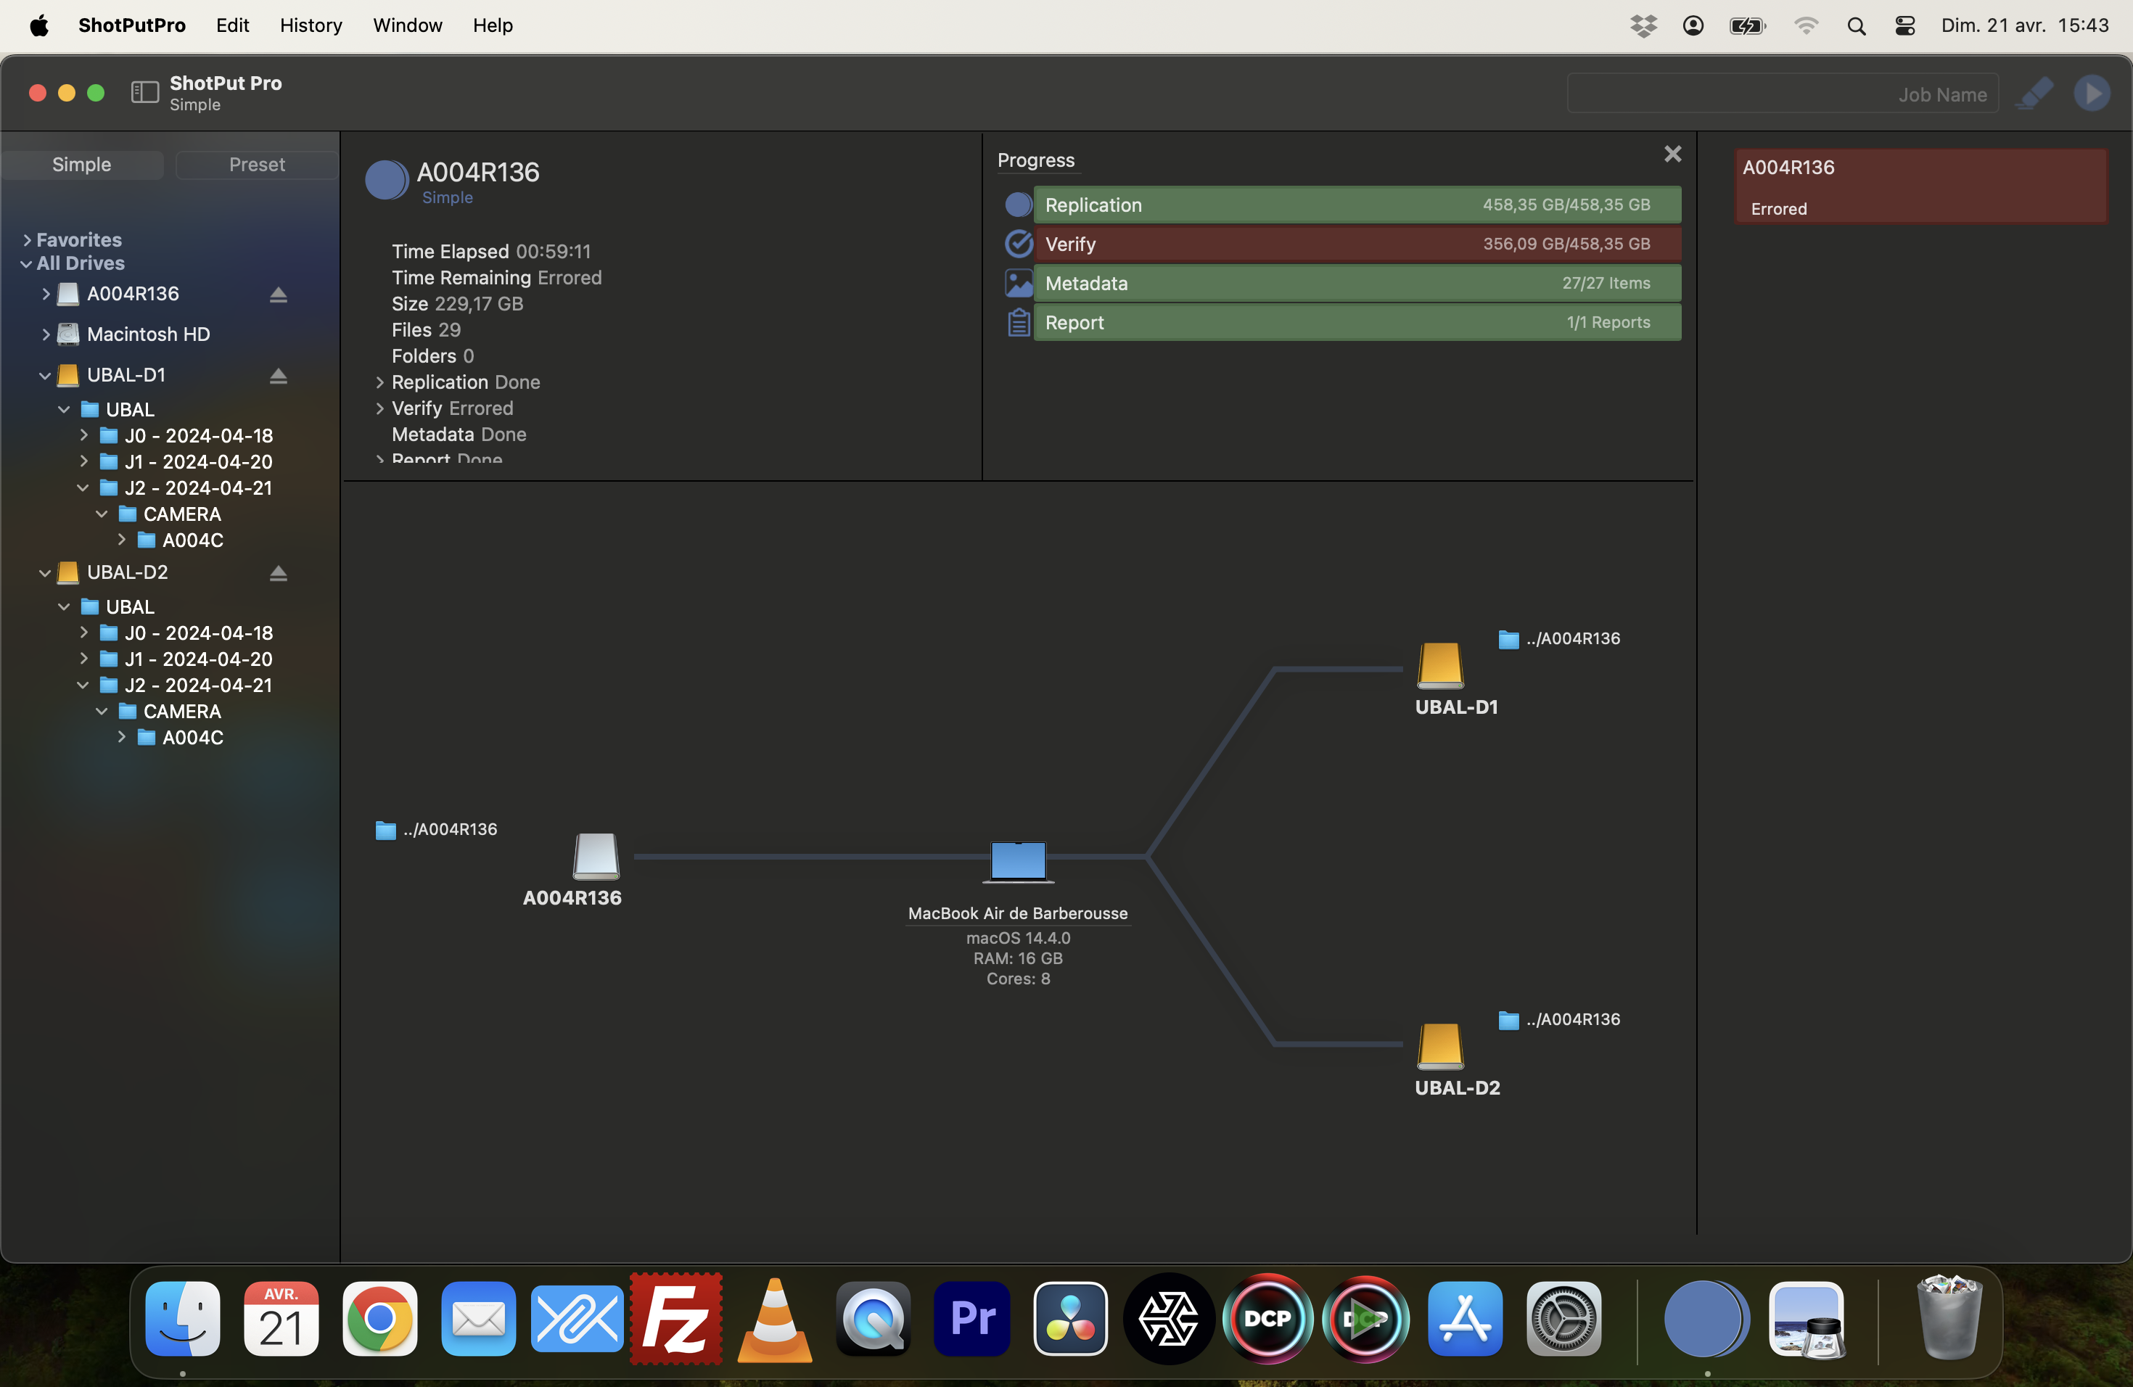The height and width of the screenshot is (1387, 2133).
Task: Click the Metadata image icon in Progress
Action: tap(1018, 283)
